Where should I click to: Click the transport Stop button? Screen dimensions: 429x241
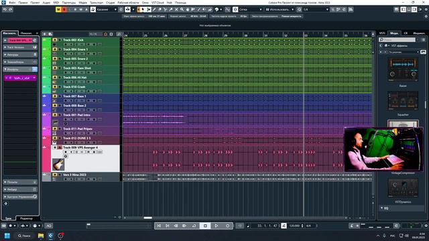205,226
